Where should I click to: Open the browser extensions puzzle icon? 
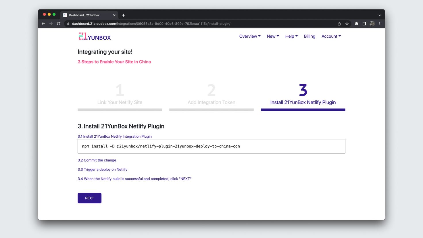coord(356,24)
